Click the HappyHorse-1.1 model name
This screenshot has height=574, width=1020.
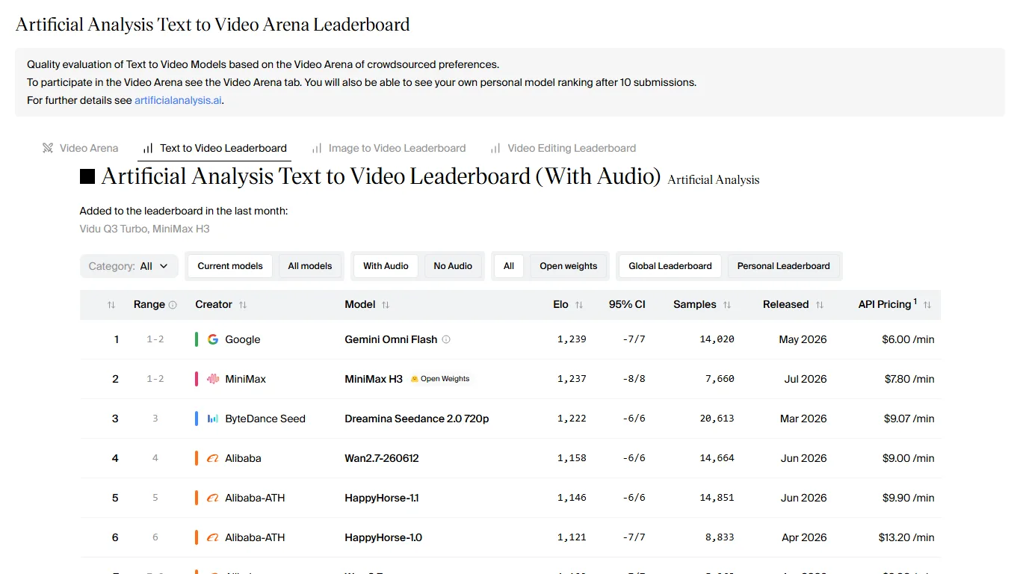(x=382, y=498)
